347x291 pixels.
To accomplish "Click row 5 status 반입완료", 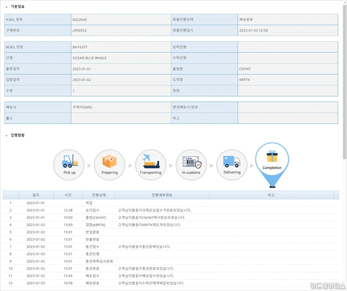I will 93,232.
